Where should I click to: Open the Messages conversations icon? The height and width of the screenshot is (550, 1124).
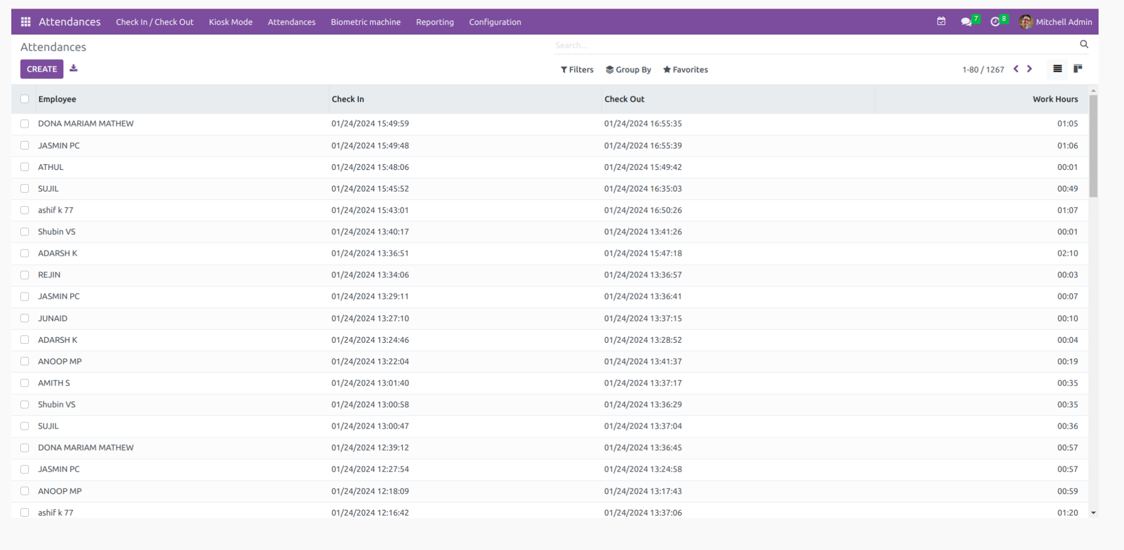(x=967, y=21)
